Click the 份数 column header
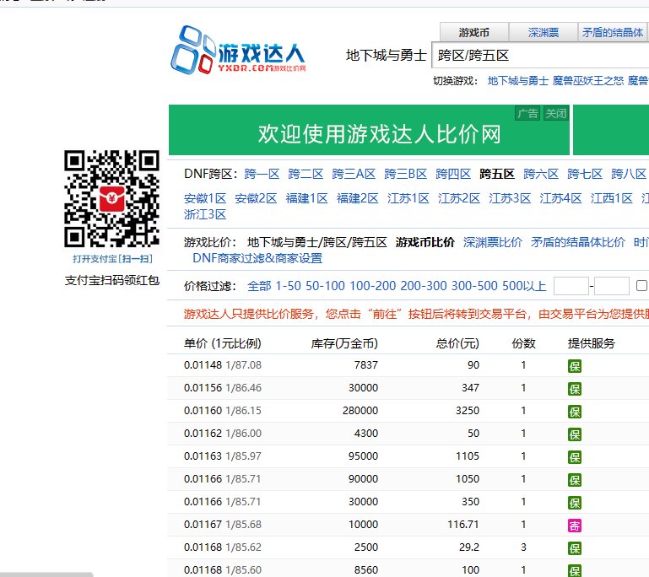Image resolution: width=649 pixels, height=577 pixels. [523, 343]
